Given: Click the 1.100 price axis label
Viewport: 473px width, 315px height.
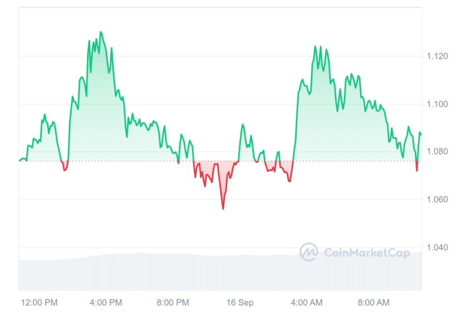Looking at the screenshot, I should (437, 104).
